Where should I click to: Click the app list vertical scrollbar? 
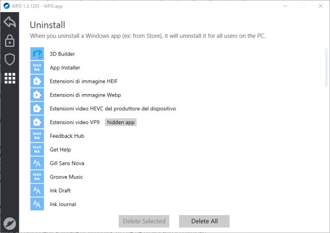pyautogui.click(x=326, y=68)
